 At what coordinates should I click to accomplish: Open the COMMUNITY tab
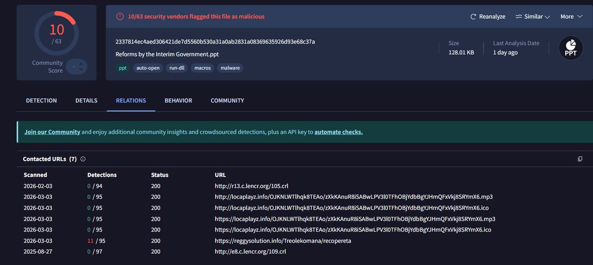pos(227,100)
